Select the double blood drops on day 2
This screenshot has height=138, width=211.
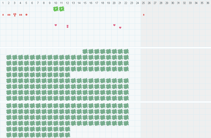point(9,15)
